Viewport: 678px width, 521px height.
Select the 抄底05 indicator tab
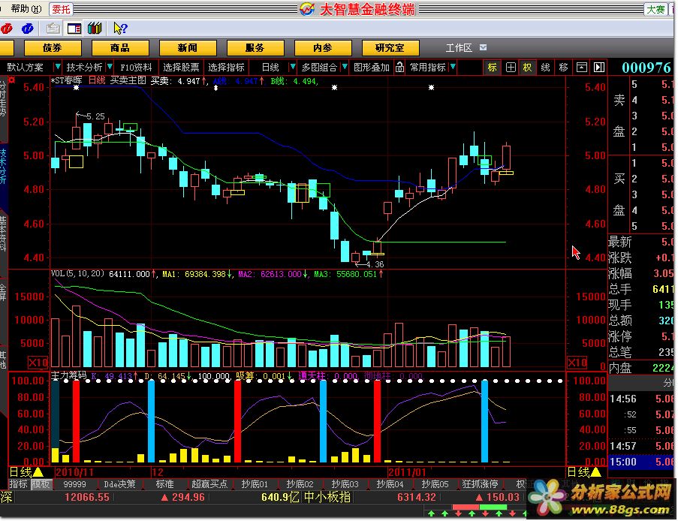coord(435,484)
